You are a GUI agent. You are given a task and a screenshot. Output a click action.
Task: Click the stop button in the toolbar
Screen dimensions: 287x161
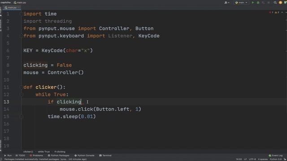[269, 3]
